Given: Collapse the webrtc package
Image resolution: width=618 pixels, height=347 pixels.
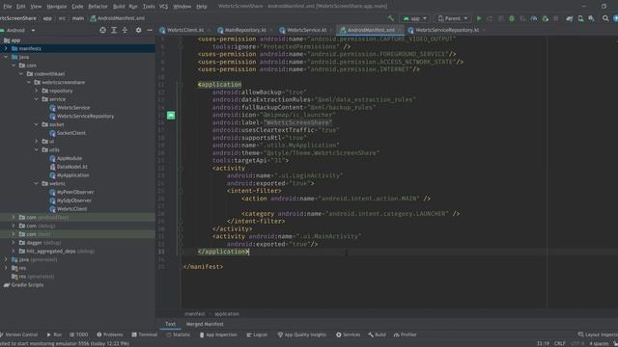Looking at the screenshot, I should 37,184.
